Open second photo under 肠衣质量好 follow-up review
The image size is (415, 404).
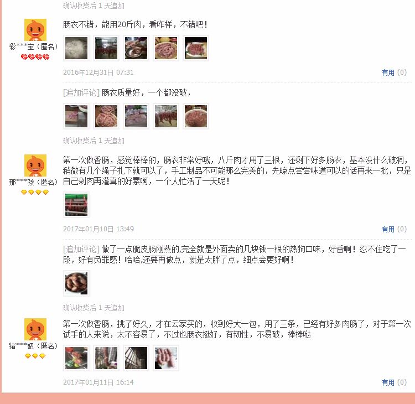click(106, 116)
